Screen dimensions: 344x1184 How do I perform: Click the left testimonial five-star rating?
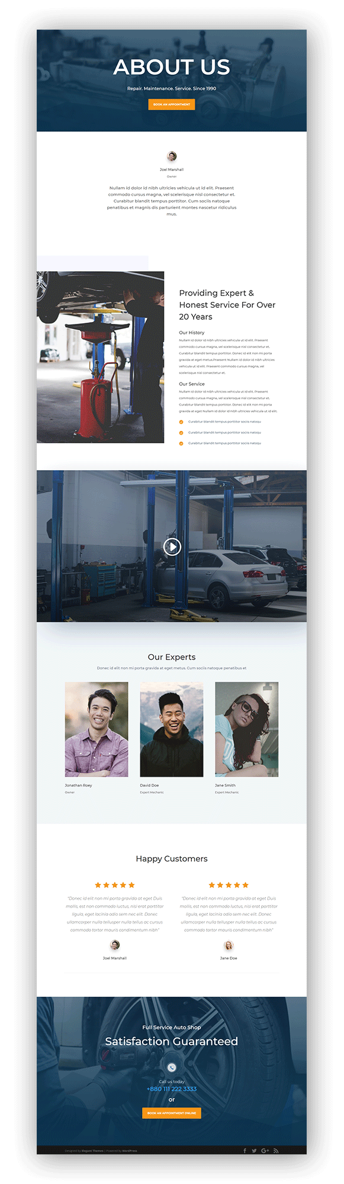[115, 885]
